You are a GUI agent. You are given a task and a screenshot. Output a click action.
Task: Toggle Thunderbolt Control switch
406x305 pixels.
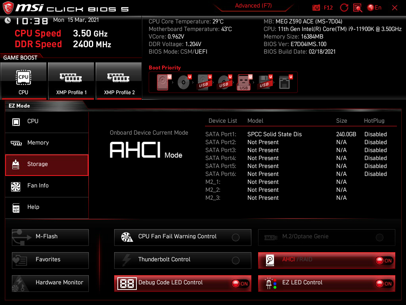tap(236, 261)
